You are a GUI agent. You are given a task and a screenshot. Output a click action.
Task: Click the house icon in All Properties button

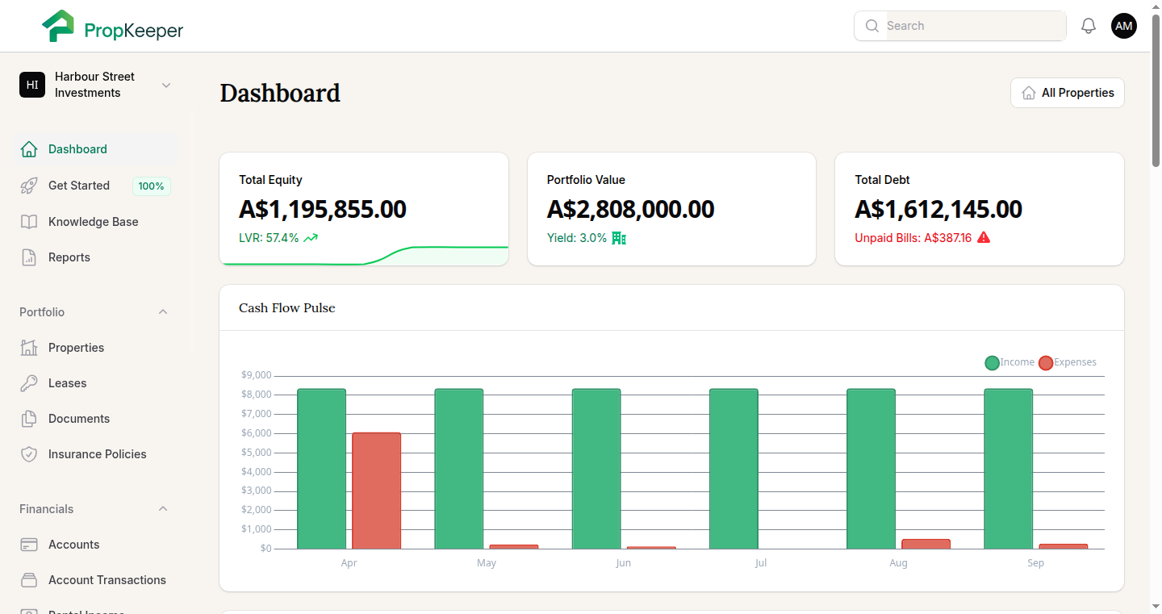click(x=1029, y=93)
